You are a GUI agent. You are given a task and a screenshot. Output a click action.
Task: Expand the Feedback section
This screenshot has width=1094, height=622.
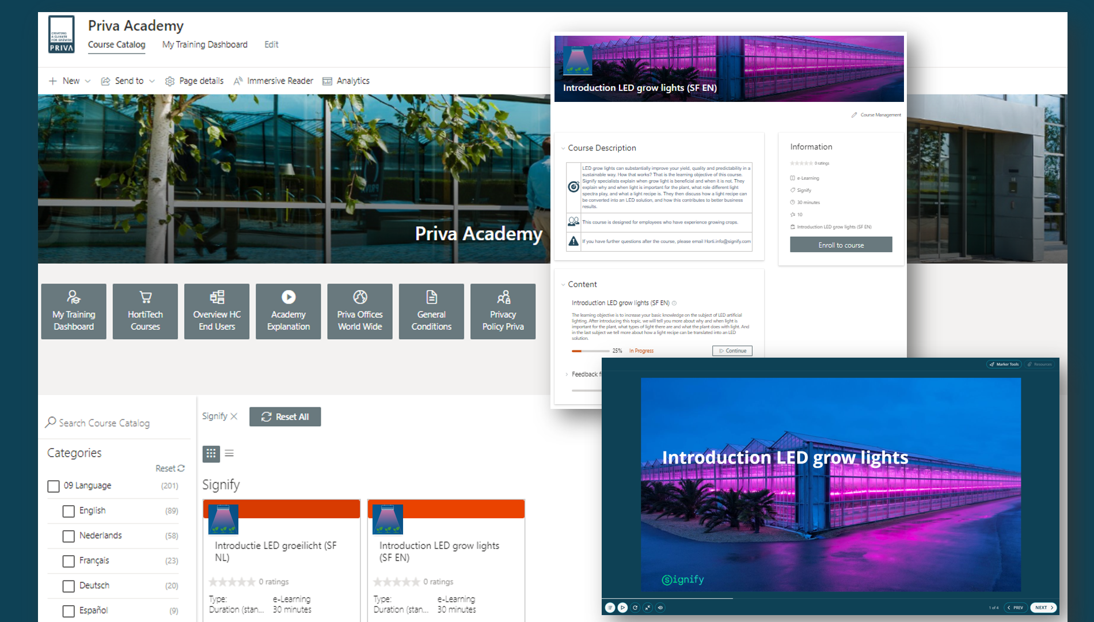(x=567, y=374)
